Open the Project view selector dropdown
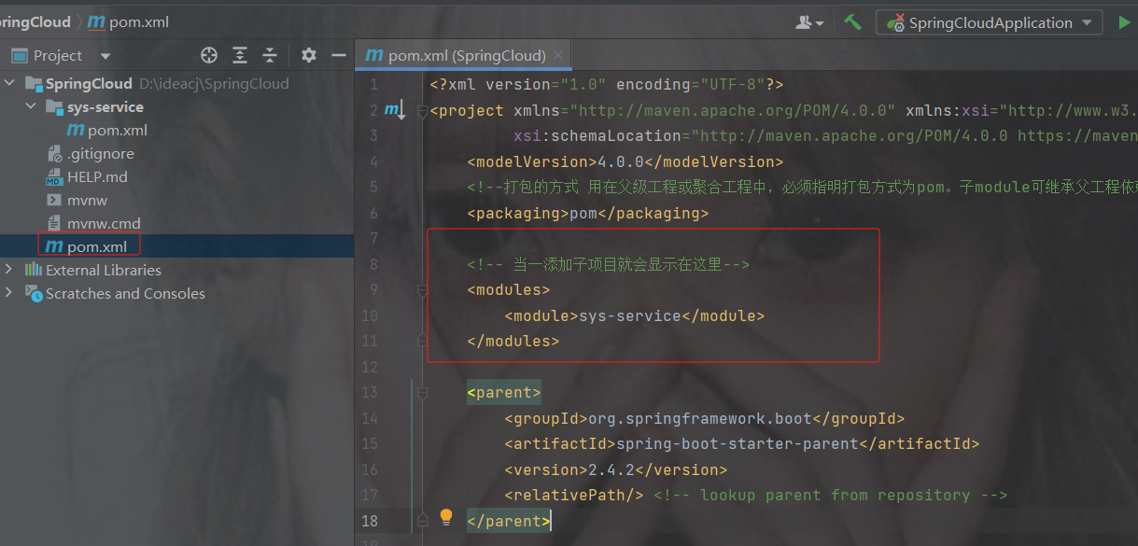Viewport: 1138px width, 546px height. pyautogui.click(x=105, y=56)
